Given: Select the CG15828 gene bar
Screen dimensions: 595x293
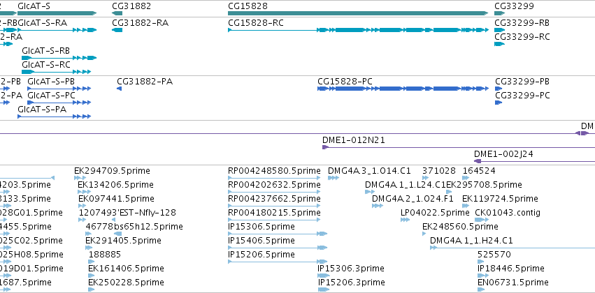Looking at the screenshot, I should (x=358, y=13).
